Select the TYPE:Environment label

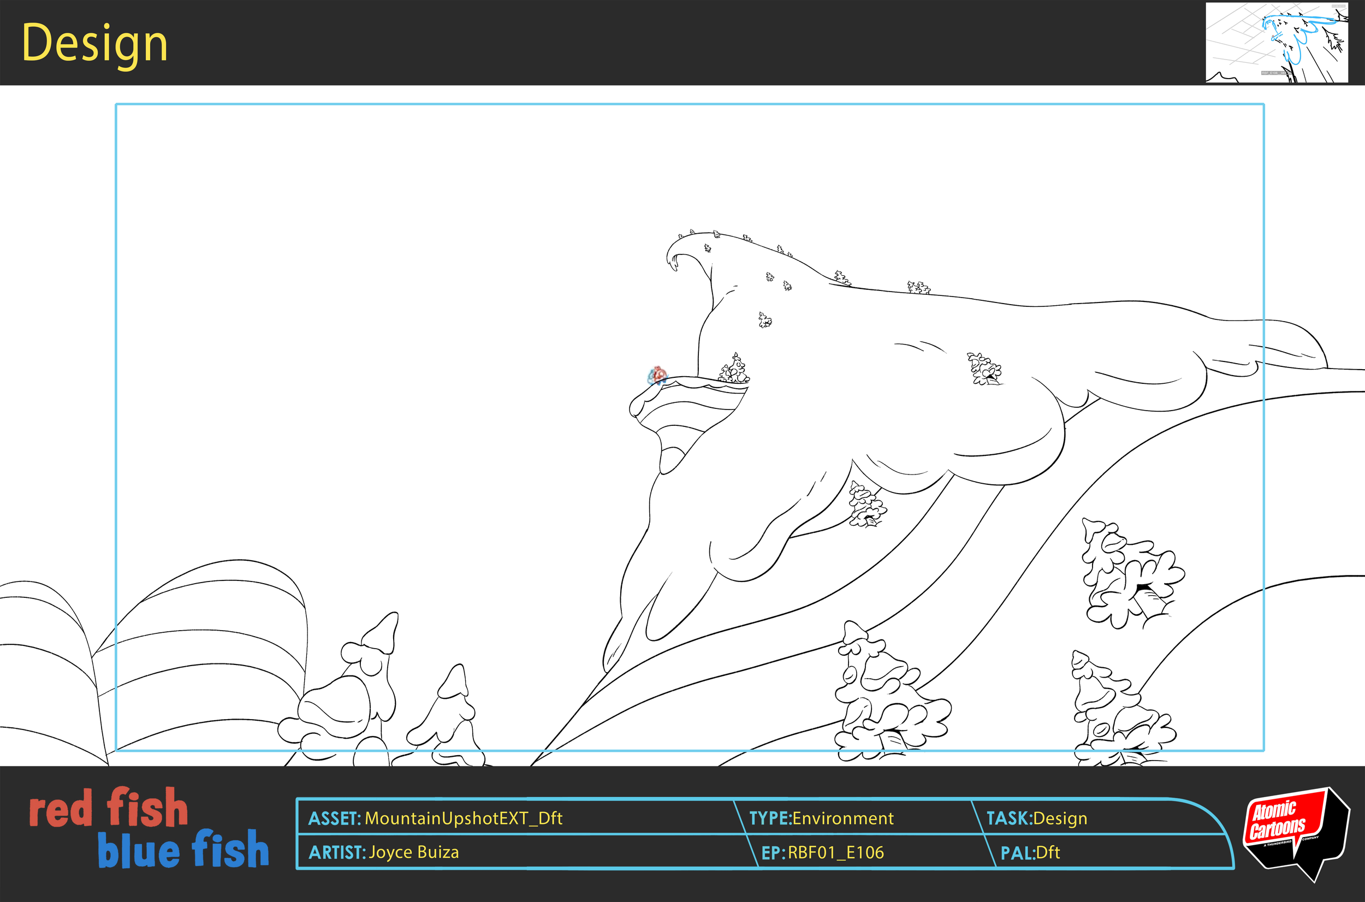[821, 818]
